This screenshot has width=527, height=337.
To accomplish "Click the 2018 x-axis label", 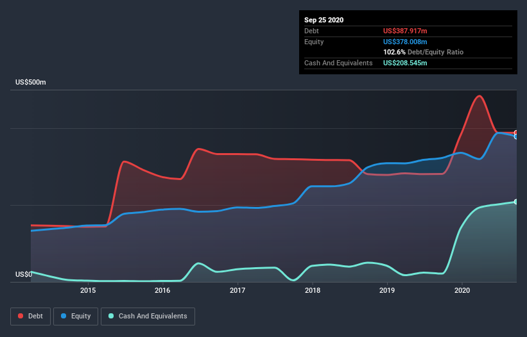I will [312, 290].
